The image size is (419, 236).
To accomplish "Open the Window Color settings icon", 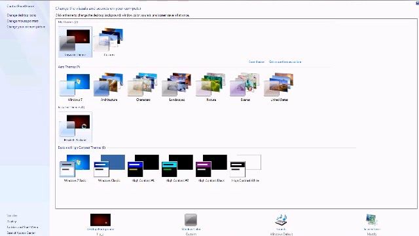I will (x=191, y=220).
